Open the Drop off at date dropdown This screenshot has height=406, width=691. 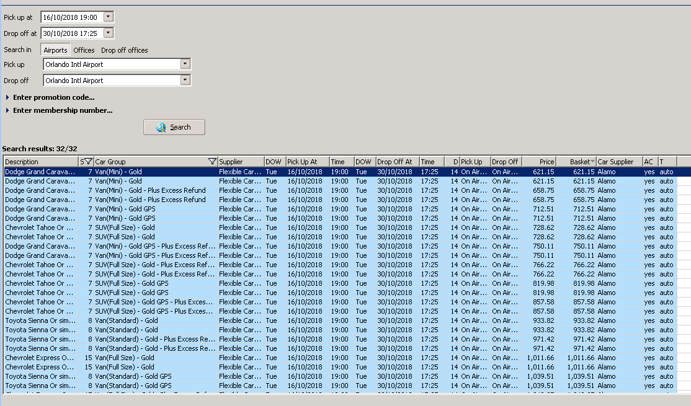point(109,33)
